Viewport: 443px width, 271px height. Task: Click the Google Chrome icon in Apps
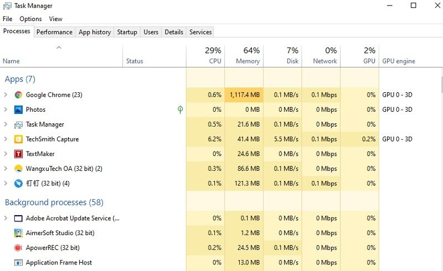[x=18, y=95]
